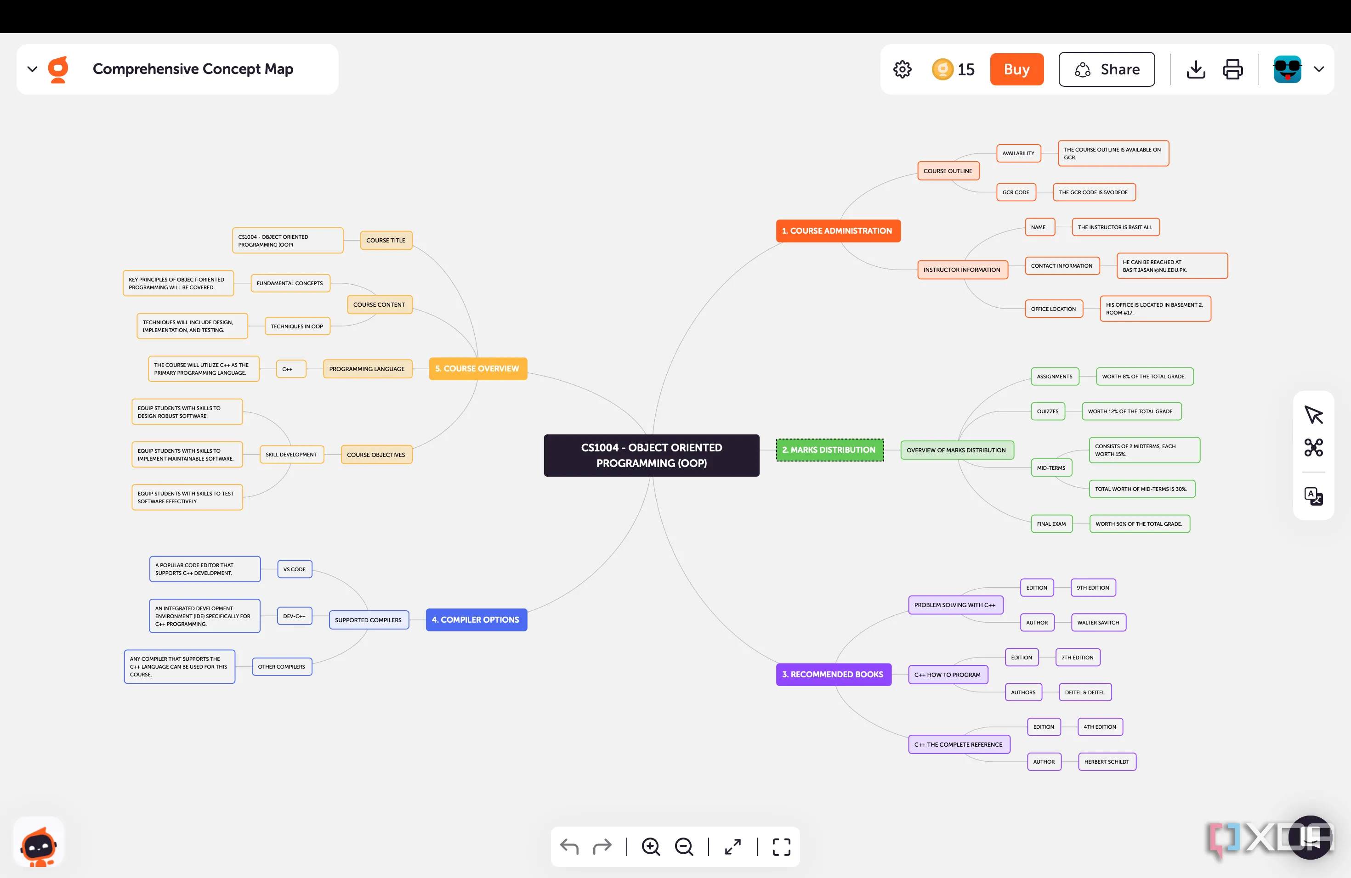Open the settings gear
The height and width of the screenshot is (878, 1351).
(902, 68)
